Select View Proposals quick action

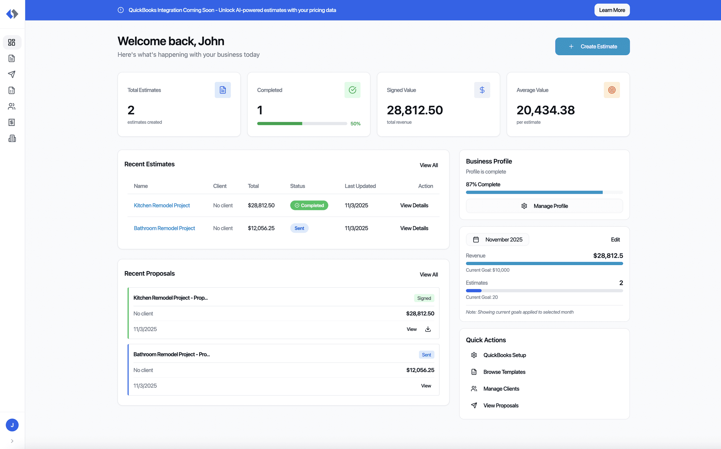[501, 405]
